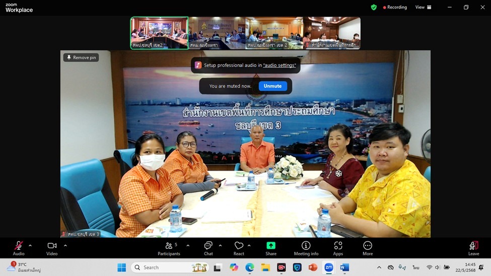Expand the React options chevron
491x276 pixels.
249,246
